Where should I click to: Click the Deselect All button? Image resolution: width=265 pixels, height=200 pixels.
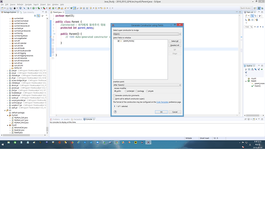pos(175,45)
